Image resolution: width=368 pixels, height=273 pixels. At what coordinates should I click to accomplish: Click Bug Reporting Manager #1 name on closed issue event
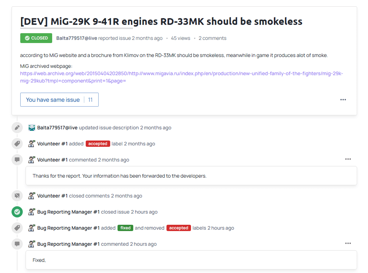click(68, 212)
